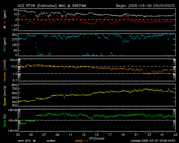This screenshot has width=179, height=143.
Task: Click the '10.0' density axis value
Action: [x=14, y=66]
